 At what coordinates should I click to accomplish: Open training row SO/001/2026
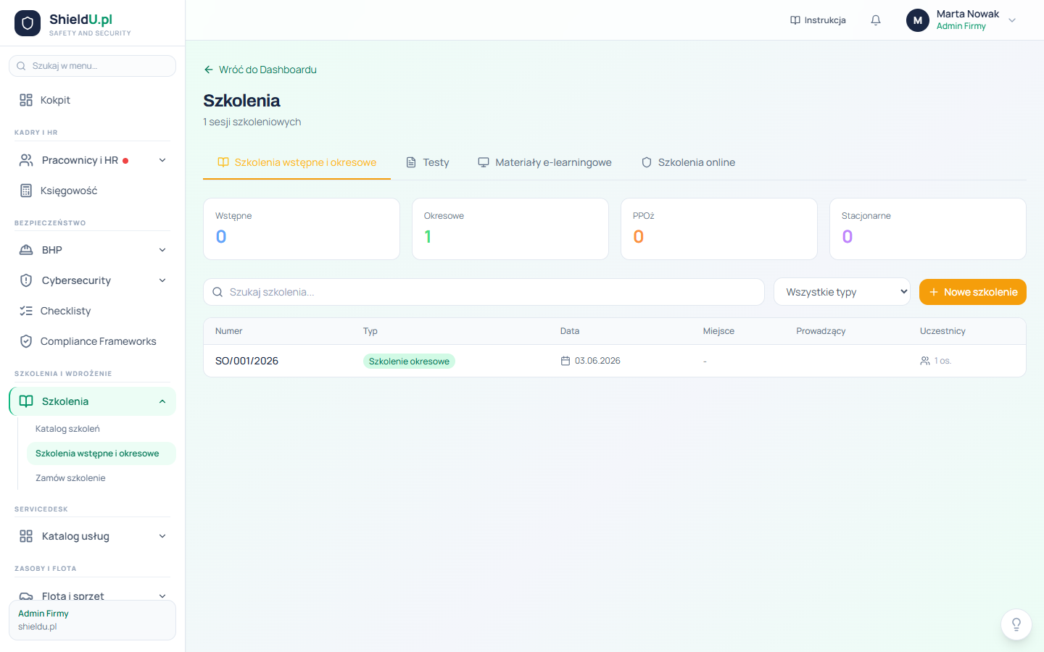tap(615, 361)
